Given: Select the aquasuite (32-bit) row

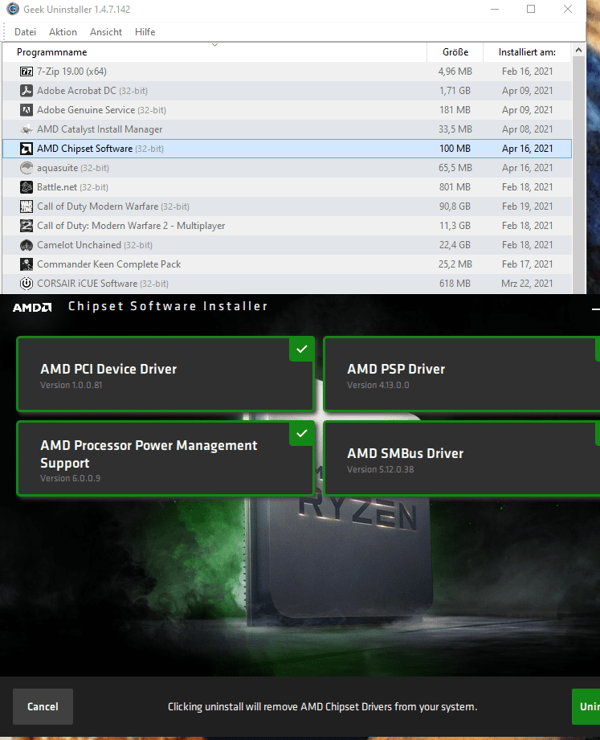Looking at the screenshot, I should click(287, 168).
